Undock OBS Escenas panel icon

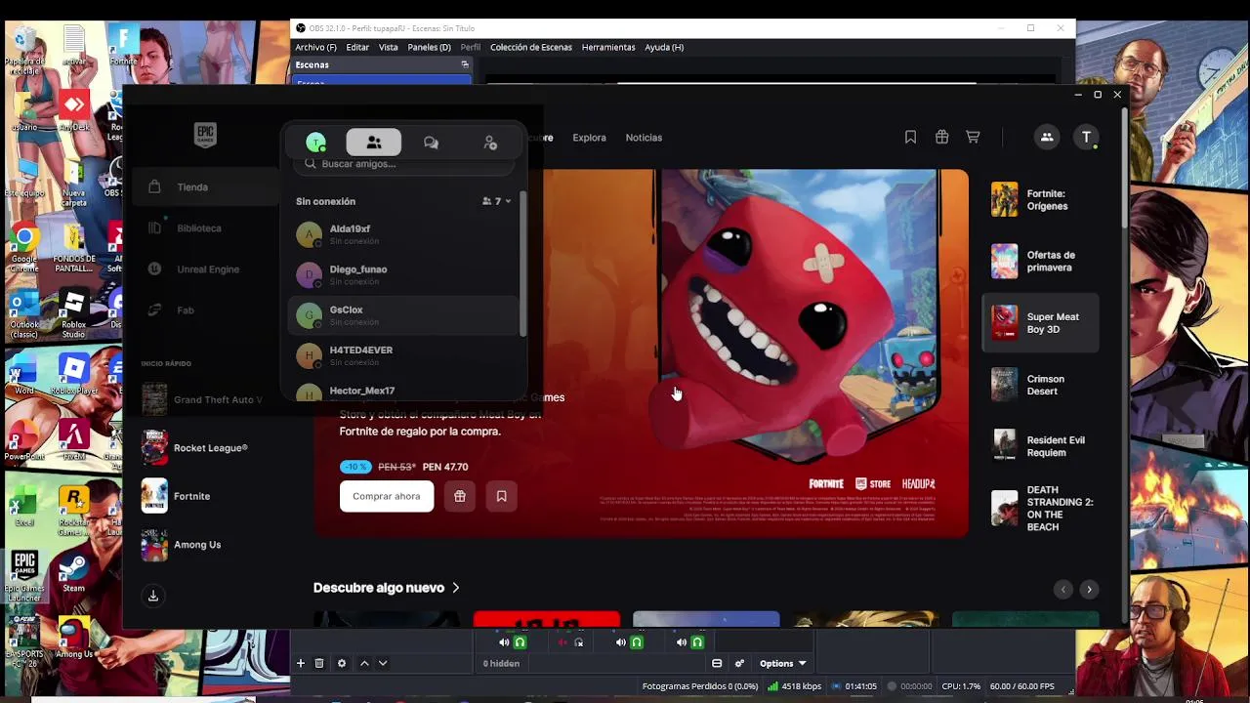465,64
